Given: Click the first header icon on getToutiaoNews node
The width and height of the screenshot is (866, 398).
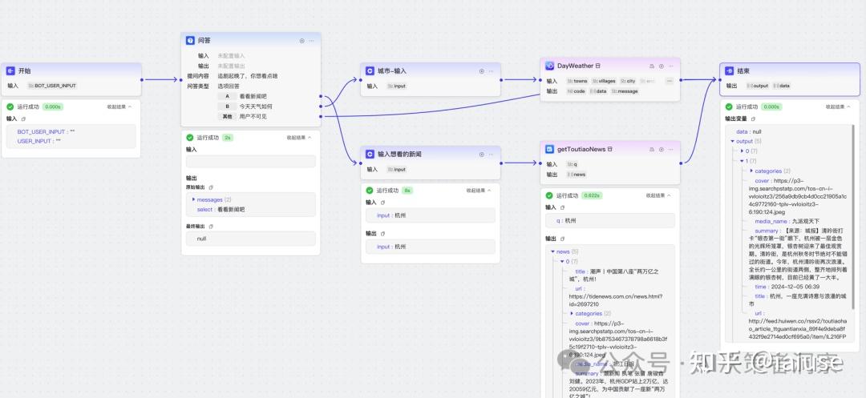Looking at the screenshot, I should [x=652, y=150].
